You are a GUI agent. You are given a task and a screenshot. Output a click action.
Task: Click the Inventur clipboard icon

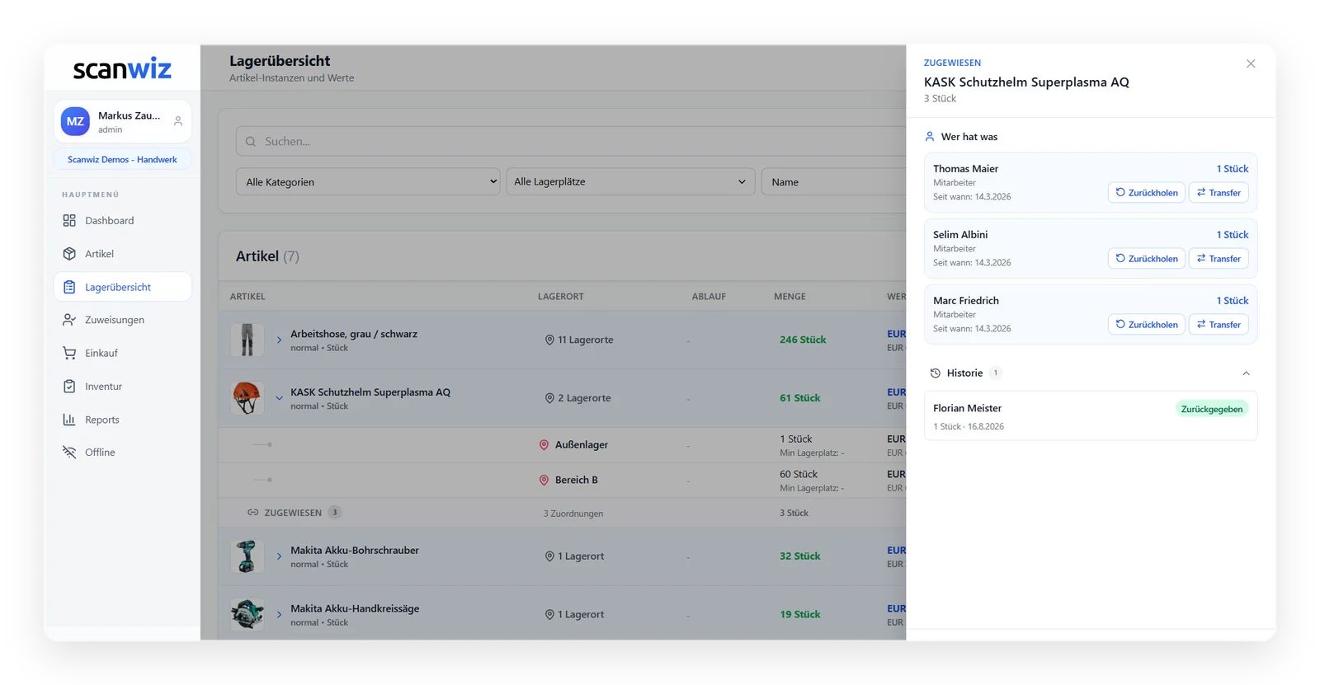(x=69, y=386)
